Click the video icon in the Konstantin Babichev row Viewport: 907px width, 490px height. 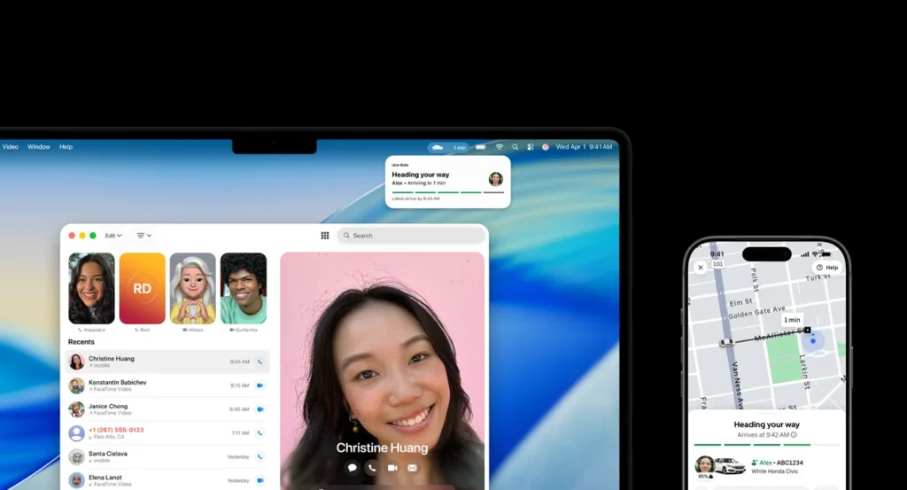coord(260,385)
